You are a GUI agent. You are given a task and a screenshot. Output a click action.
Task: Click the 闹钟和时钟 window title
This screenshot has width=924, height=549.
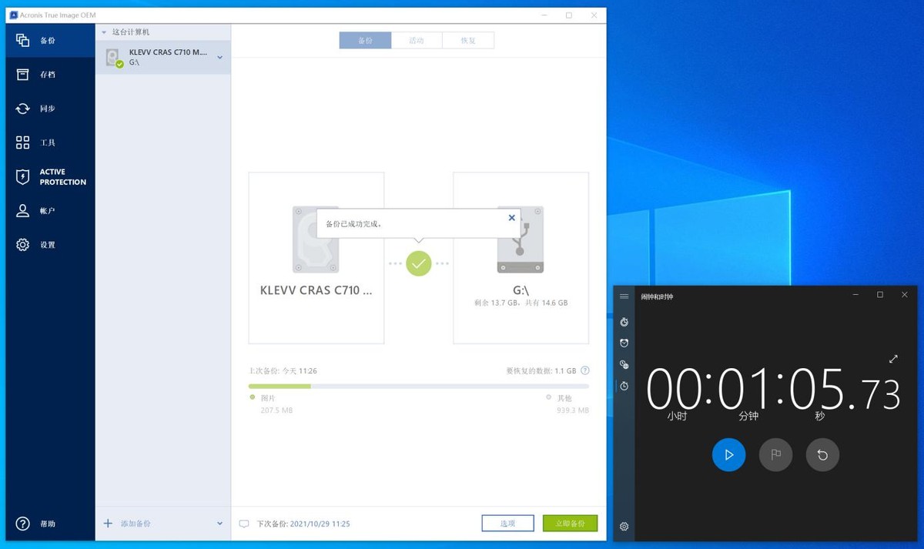[x=657, y=296]
